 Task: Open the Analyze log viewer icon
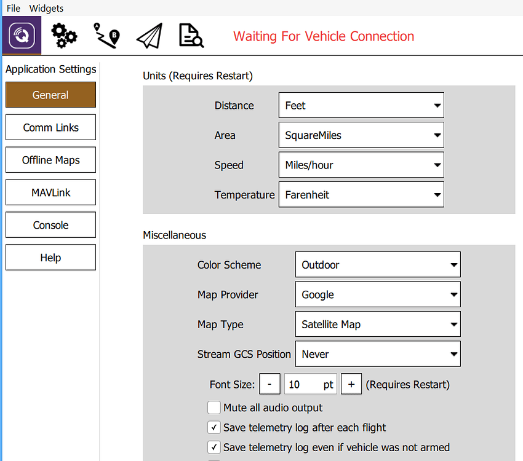191,36
